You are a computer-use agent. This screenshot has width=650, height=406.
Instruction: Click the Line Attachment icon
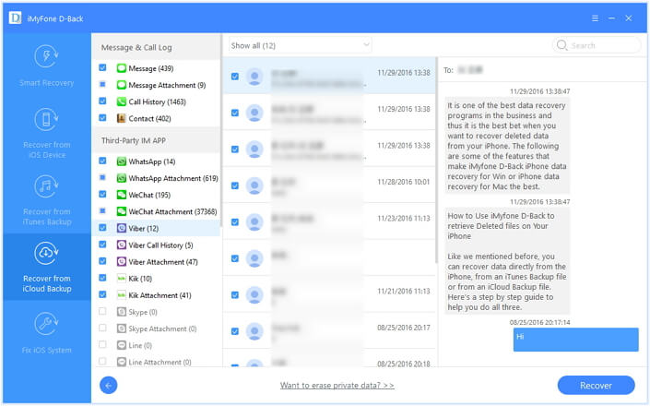121,362
